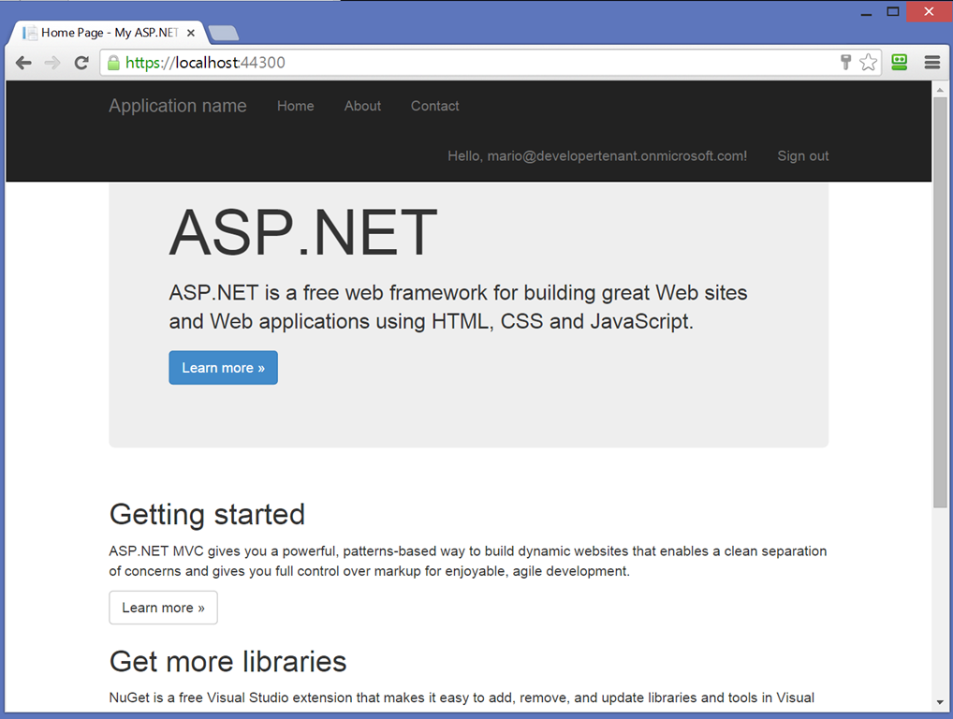Click the green padlock security icon
The image size is (953, 719).
pos(113,63)
